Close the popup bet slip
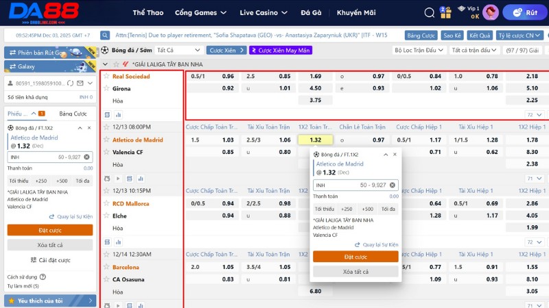Viewport: 549px width, 308px height. tap(395, 155)
